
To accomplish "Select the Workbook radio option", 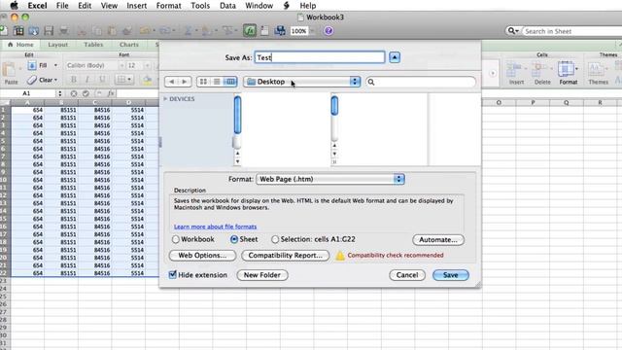I will [x=176, y=239].
